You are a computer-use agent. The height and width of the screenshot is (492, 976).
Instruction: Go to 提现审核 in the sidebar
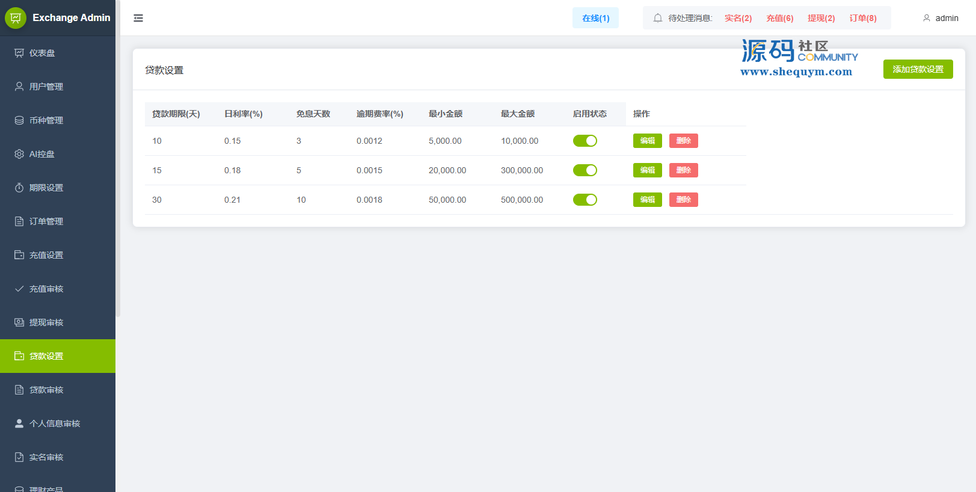(x=58, y=322)
